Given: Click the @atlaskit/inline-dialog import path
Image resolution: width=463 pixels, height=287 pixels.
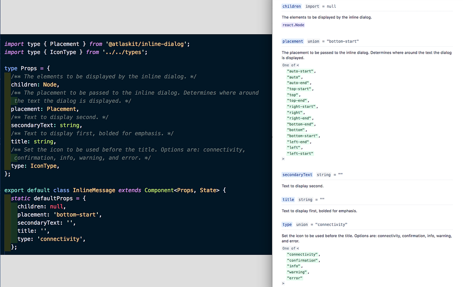Looking at the screenshot, I should pyautogui.click(x=147, y=44).
